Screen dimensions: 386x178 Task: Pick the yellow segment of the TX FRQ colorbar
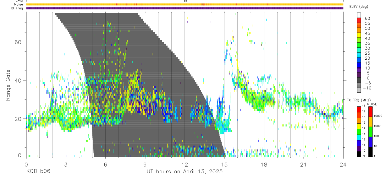(359, 126)
